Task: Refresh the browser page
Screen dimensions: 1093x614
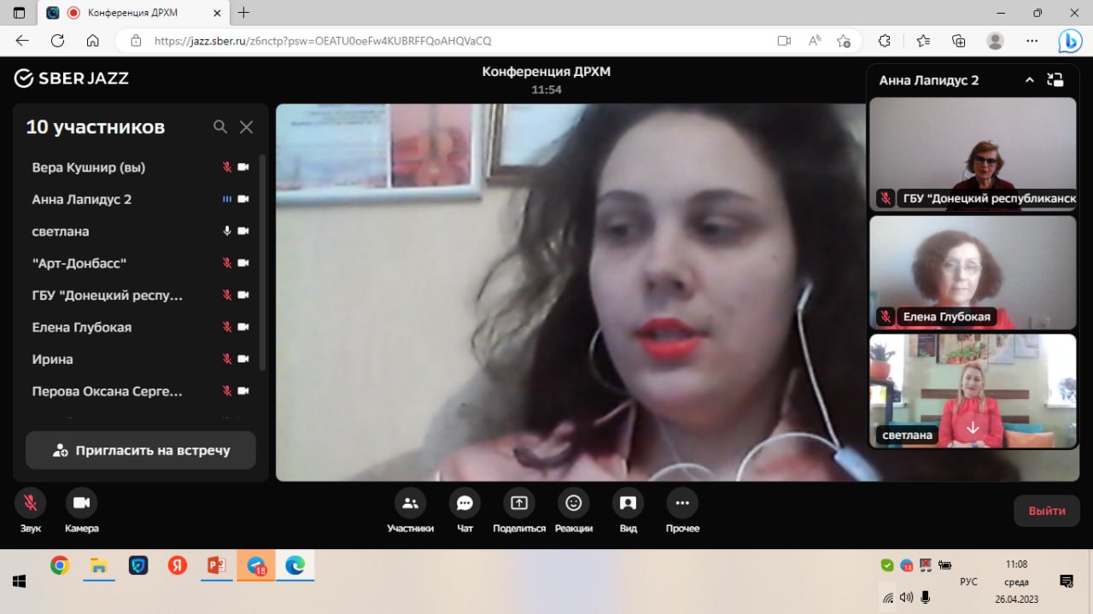Action: pos(57,41)
